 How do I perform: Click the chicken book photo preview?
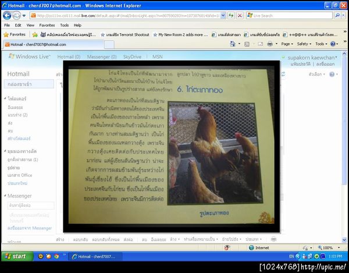[172, 147]
